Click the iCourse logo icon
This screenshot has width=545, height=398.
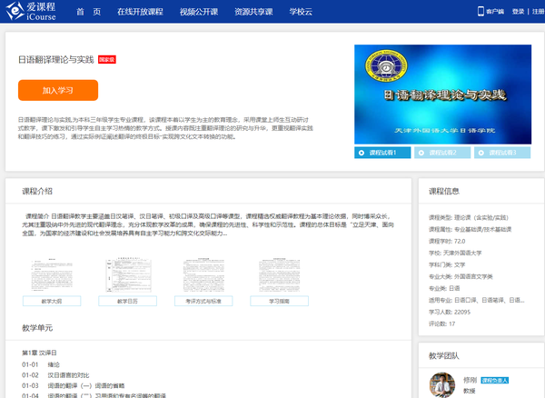[14, 12]
